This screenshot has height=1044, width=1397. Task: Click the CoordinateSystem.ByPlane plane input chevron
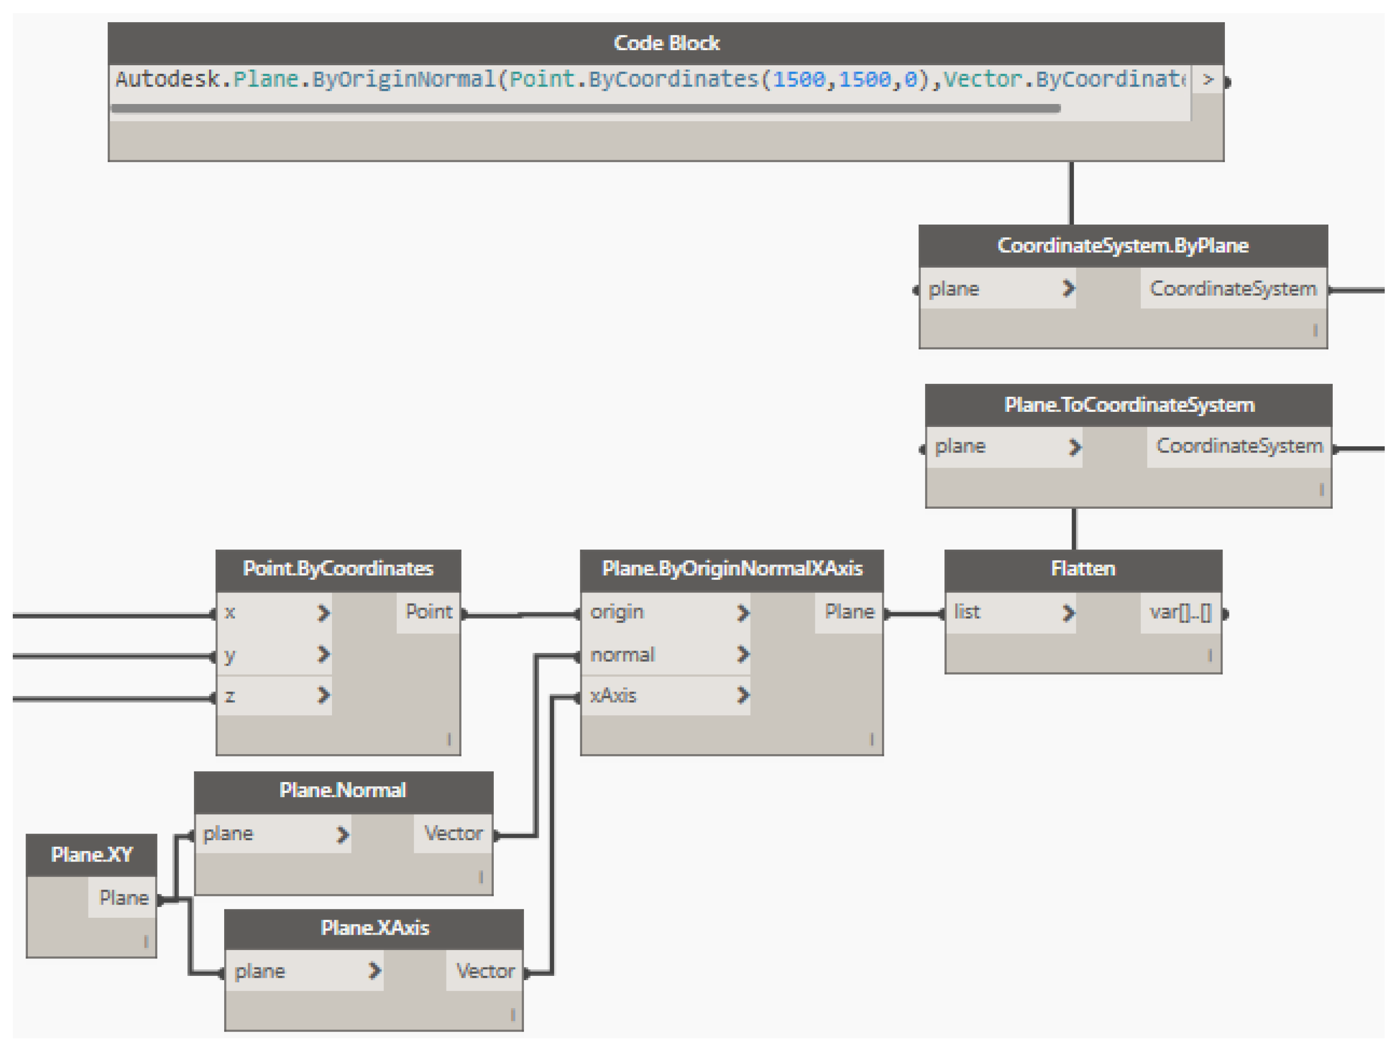tap(1068, 288)
